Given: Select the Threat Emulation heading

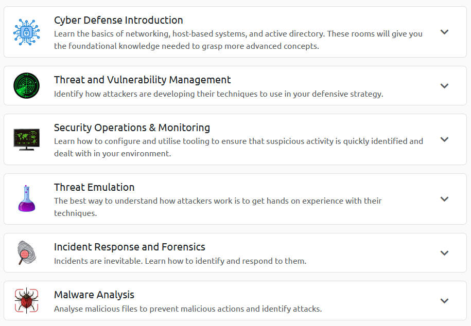Looking at the screenshot, I should coord(94,188).
